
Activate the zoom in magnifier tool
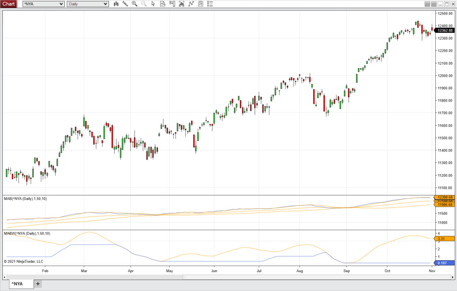click(x=134, y=4)
